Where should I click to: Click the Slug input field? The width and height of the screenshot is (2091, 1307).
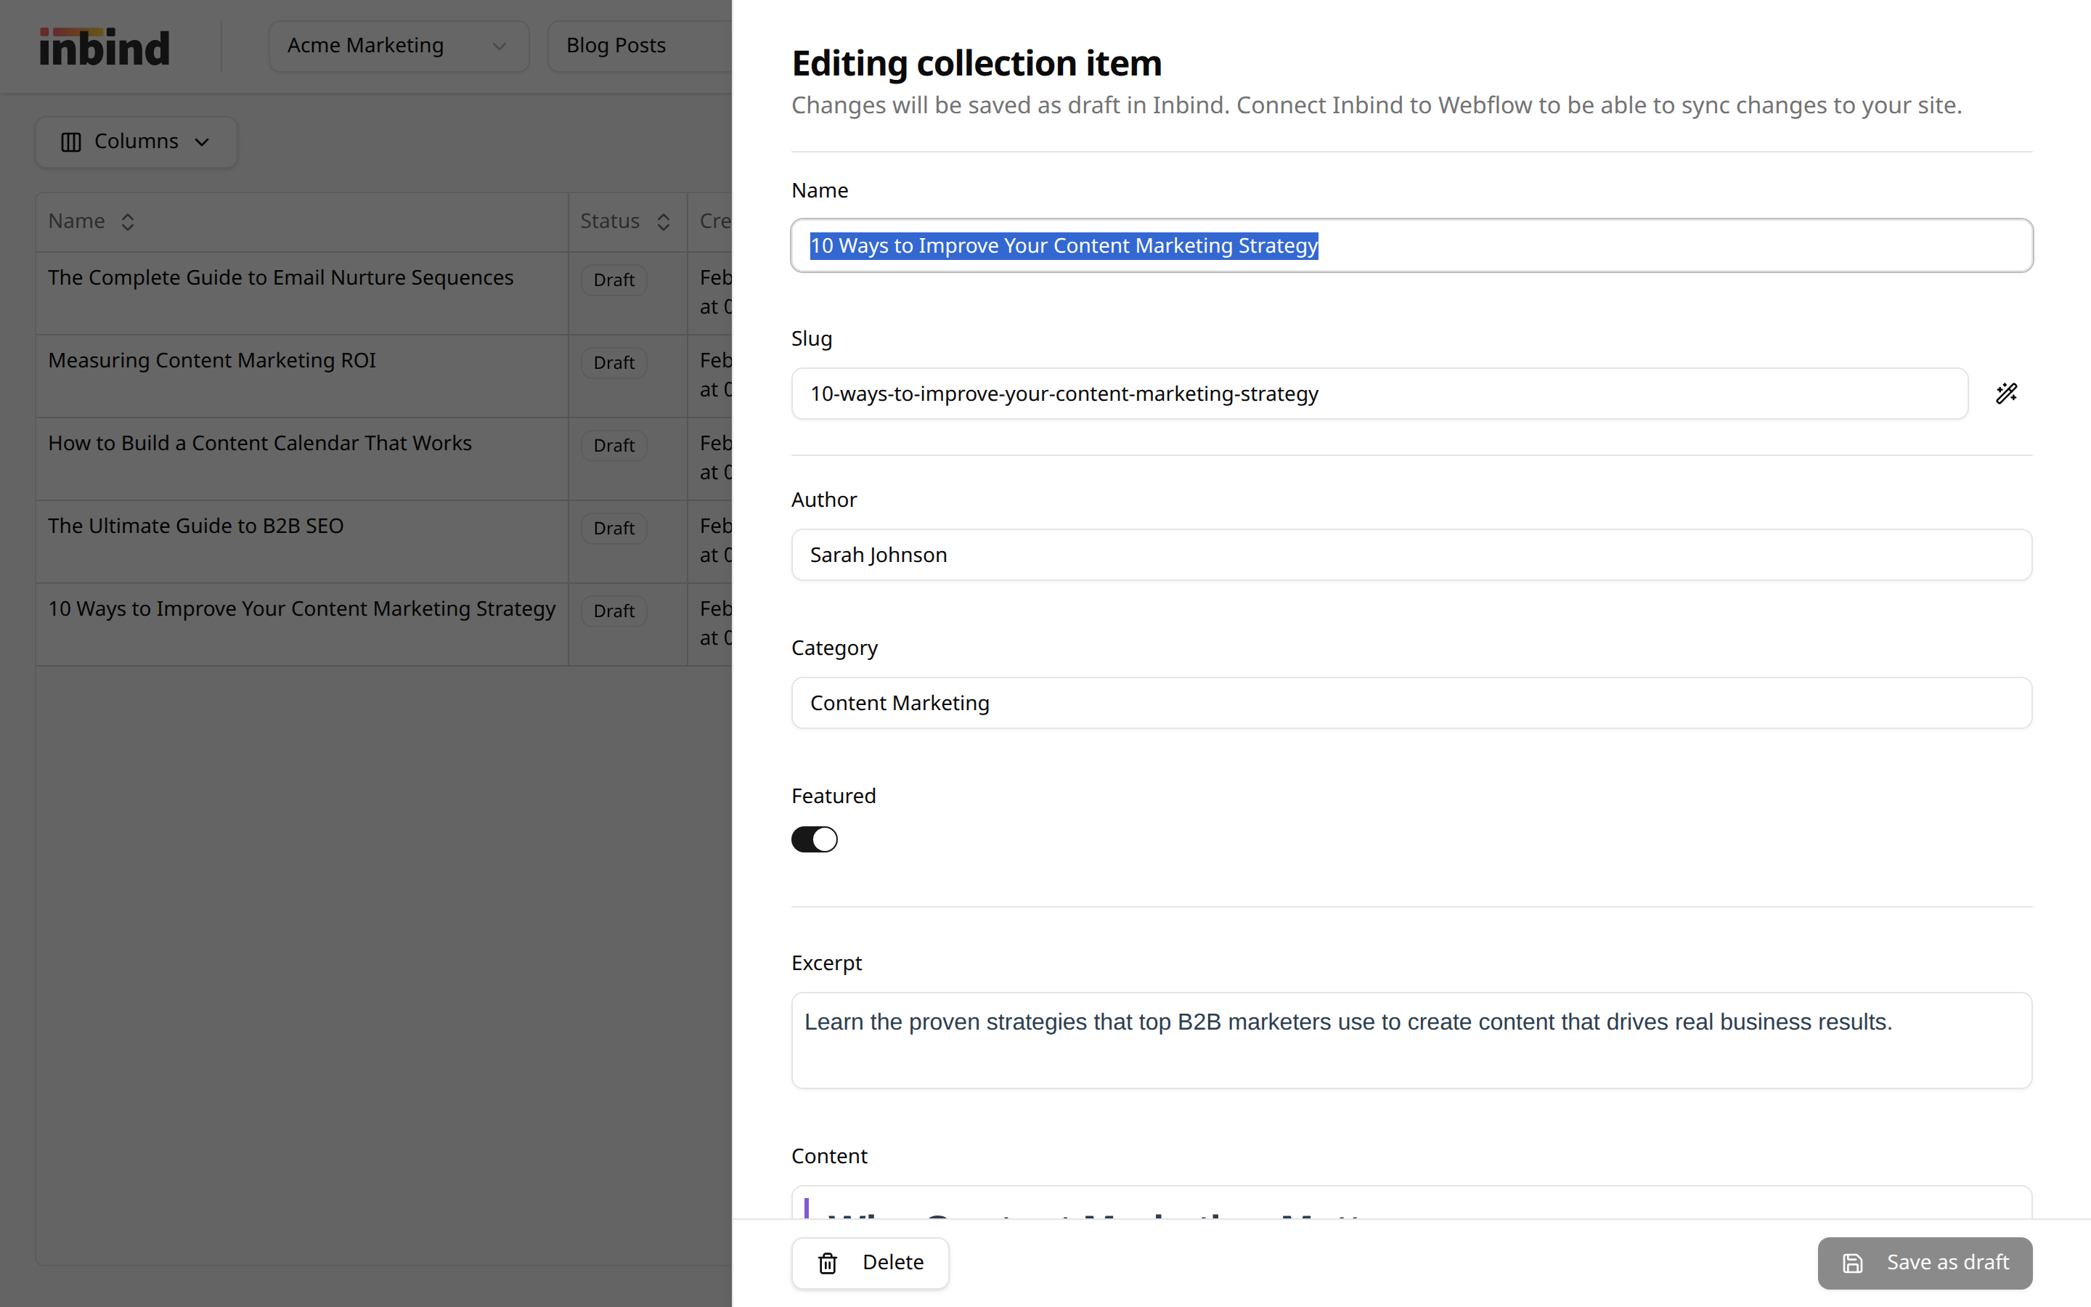[x=1379, y=394]
